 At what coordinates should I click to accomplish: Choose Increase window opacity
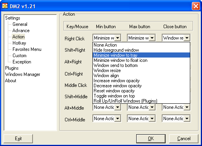tap(141, 81)
